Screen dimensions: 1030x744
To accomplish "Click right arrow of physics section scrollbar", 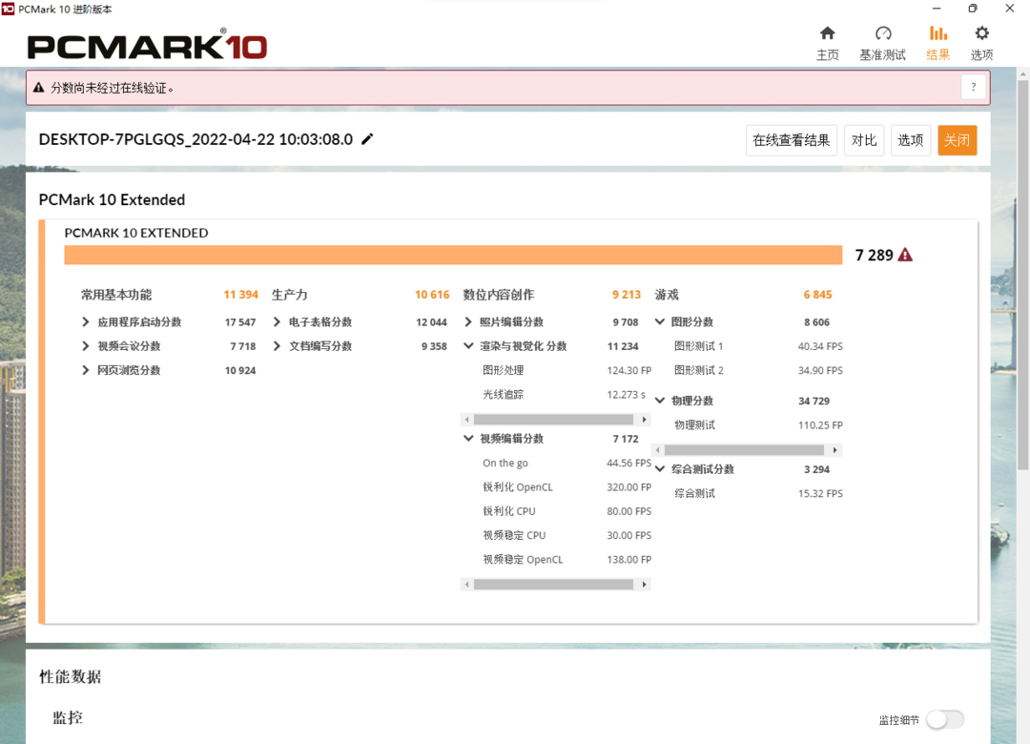I will [x=834, y=450].
